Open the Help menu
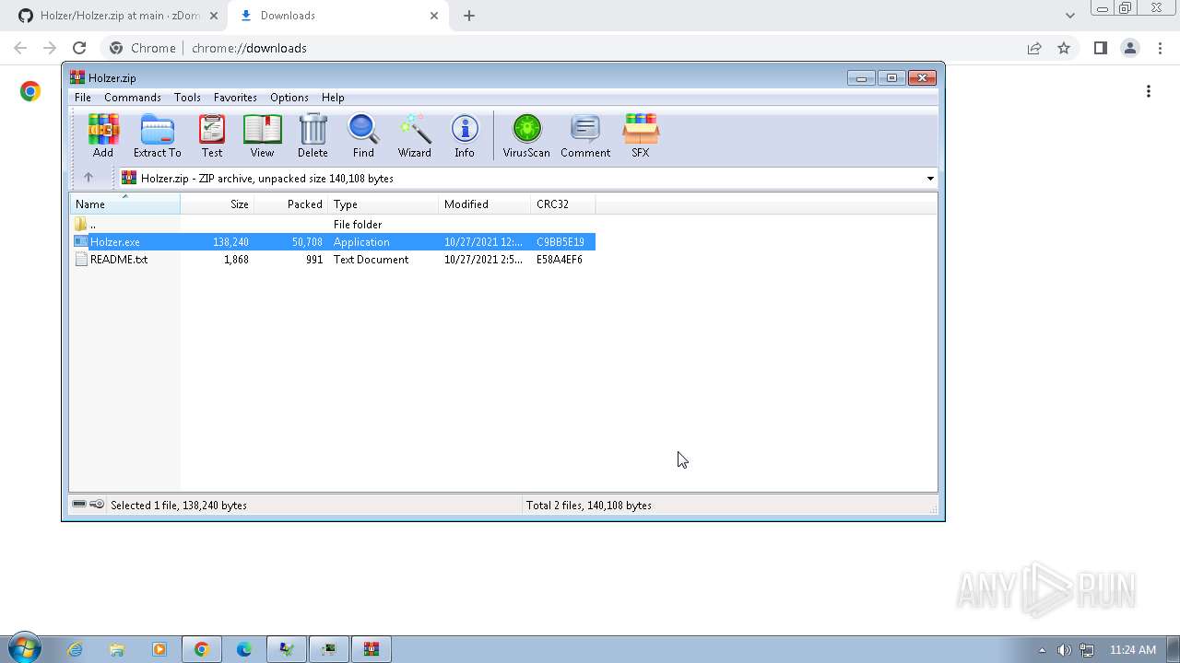1180x663 pixels. [333, 98]
